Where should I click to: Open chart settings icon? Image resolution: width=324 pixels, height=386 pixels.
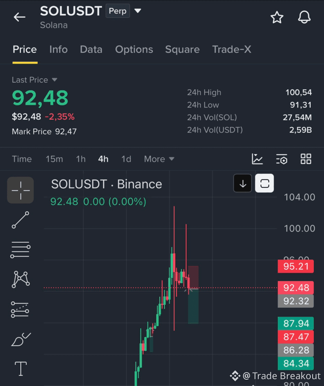(x=282, y=159)
